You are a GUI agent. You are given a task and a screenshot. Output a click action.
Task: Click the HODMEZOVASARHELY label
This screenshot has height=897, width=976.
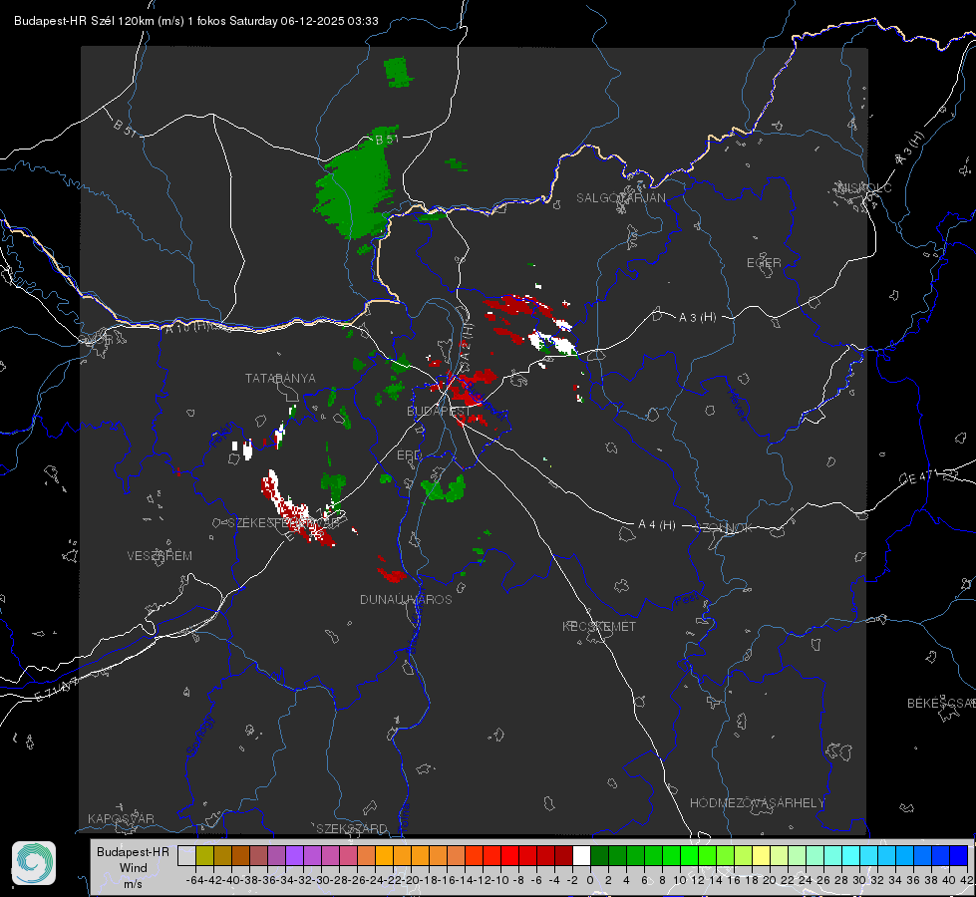758,803
